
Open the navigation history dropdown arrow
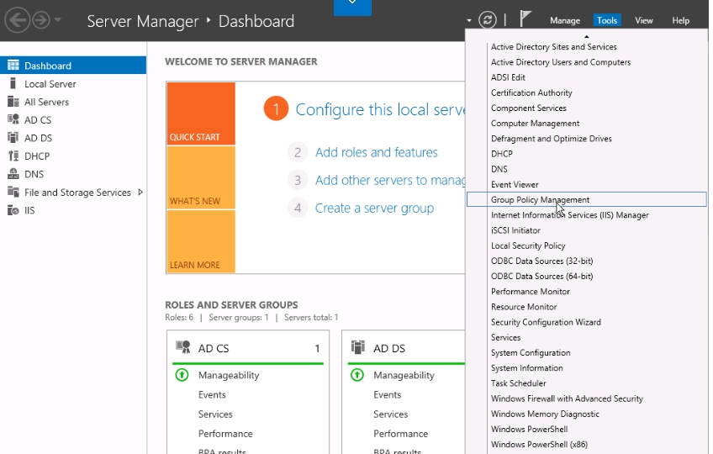57,20
